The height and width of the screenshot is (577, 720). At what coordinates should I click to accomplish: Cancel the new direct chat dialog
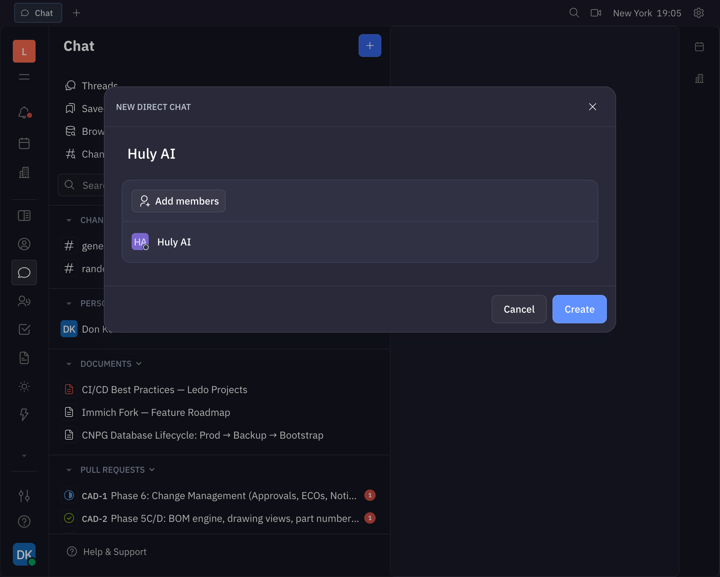(519, 309)
